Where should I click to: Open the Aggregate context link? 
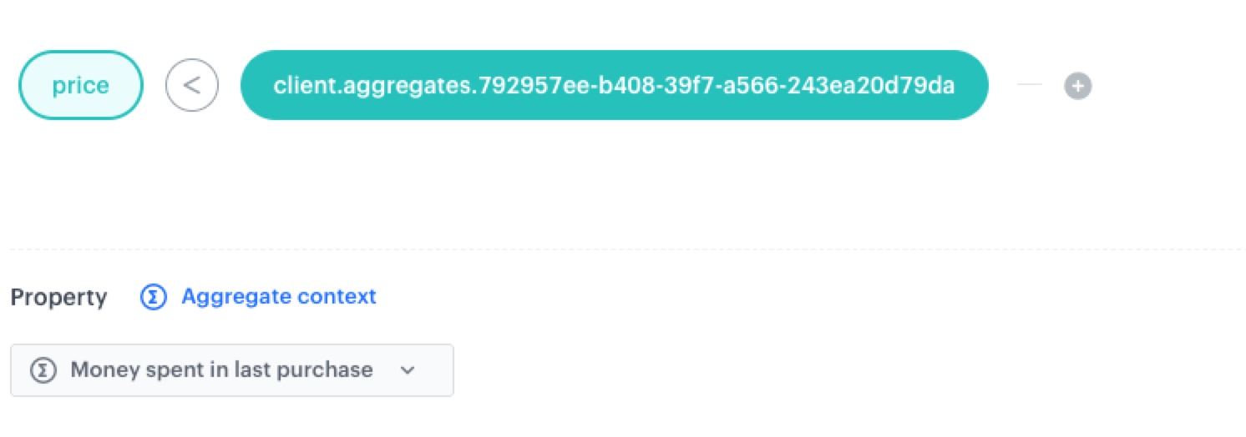278,297
